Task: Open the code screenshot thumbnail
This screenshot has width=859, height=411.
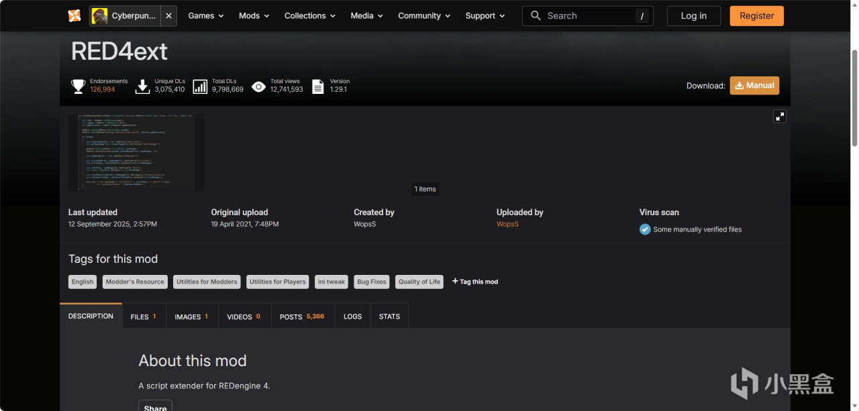Action: click(x=136, y=152)
